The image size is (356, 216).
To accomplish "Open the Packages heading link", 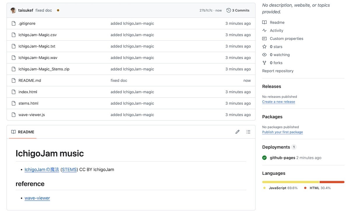I will point(272,117).
